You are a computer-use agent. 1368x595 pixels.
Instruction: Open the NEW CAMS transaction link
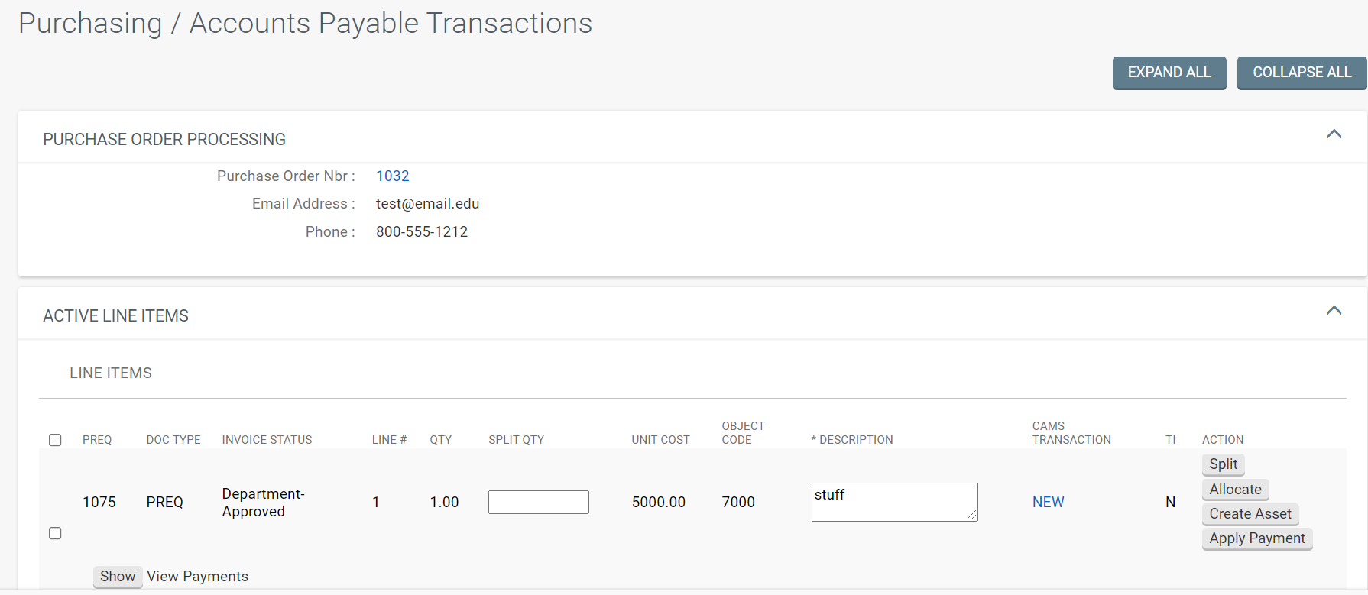coord(1048,502)
